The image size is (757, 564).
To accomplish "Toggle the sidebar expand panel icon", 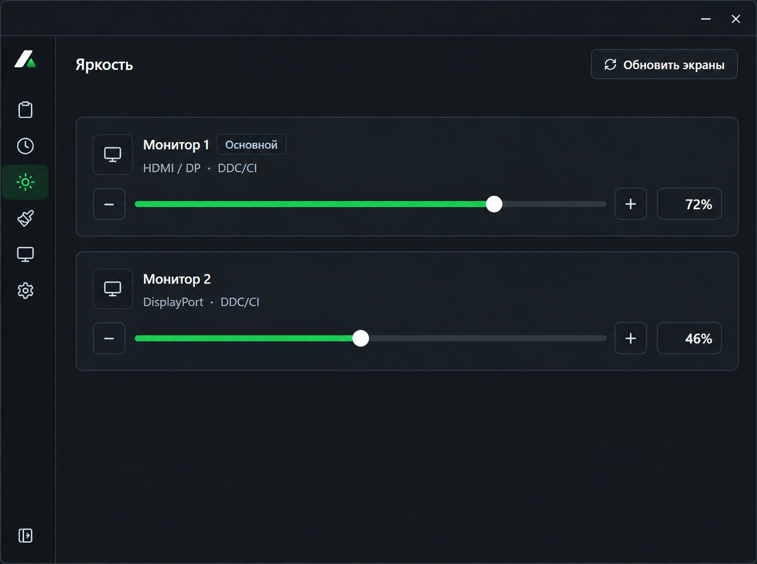I will pos(25,535).
